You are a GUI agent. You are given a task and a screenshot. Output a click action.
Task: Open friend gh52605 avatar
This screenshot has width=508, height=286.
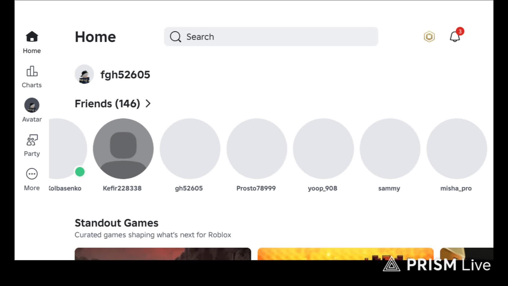pyautogui.click(x=190, y=149)
